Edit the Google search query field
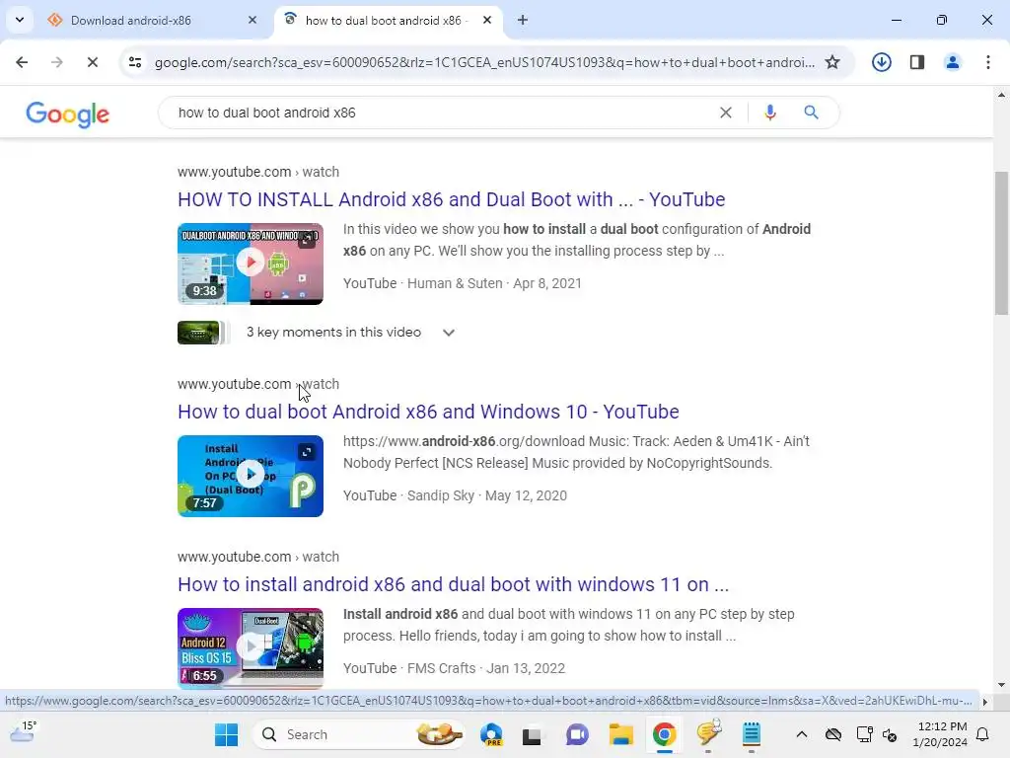 [x=438, y=113]
